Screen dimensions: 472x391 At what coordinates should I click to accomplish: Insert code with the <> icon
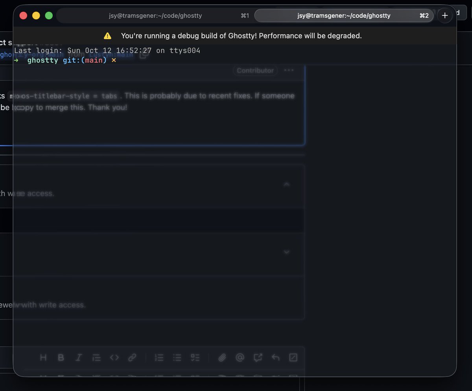point(114,357)
